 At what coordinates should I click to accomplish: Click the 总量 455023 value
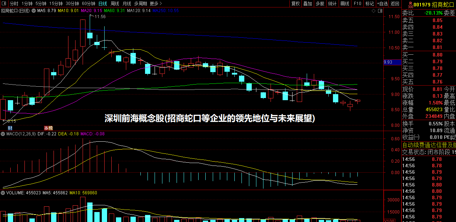click(434, 109)
